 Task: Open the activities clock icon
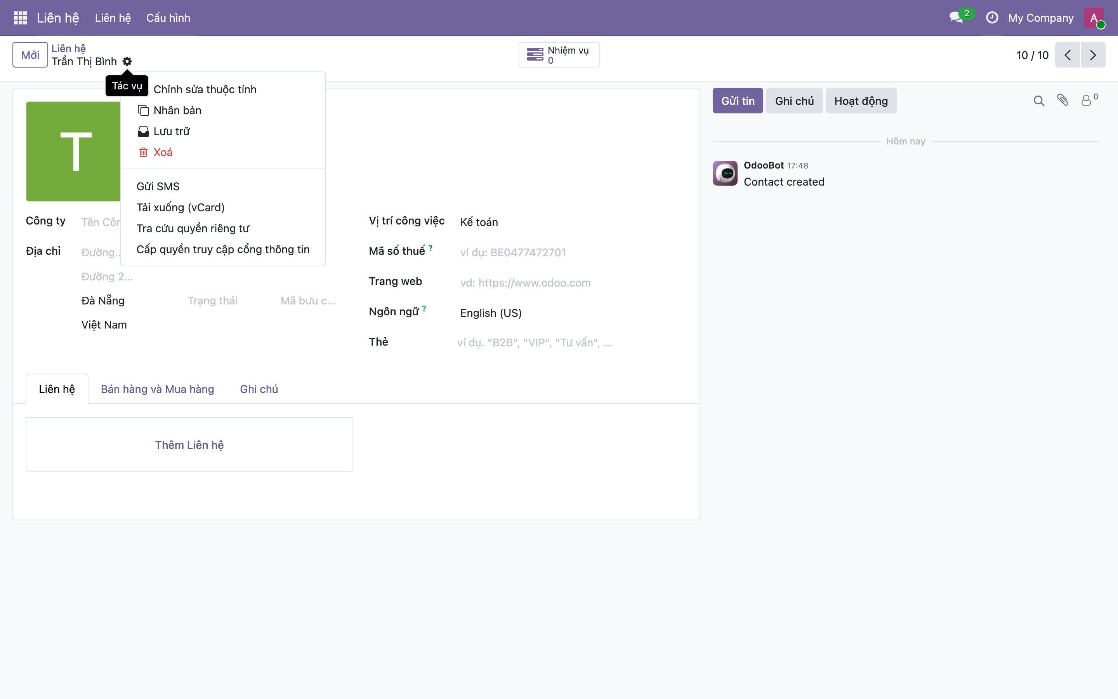click(x=992, y=17)
